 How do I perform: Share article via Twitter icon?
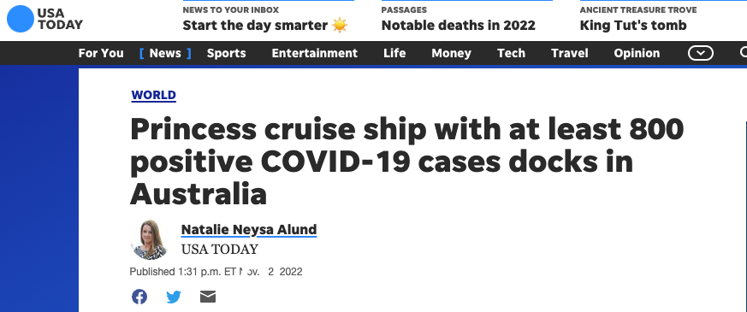[174, 297]
